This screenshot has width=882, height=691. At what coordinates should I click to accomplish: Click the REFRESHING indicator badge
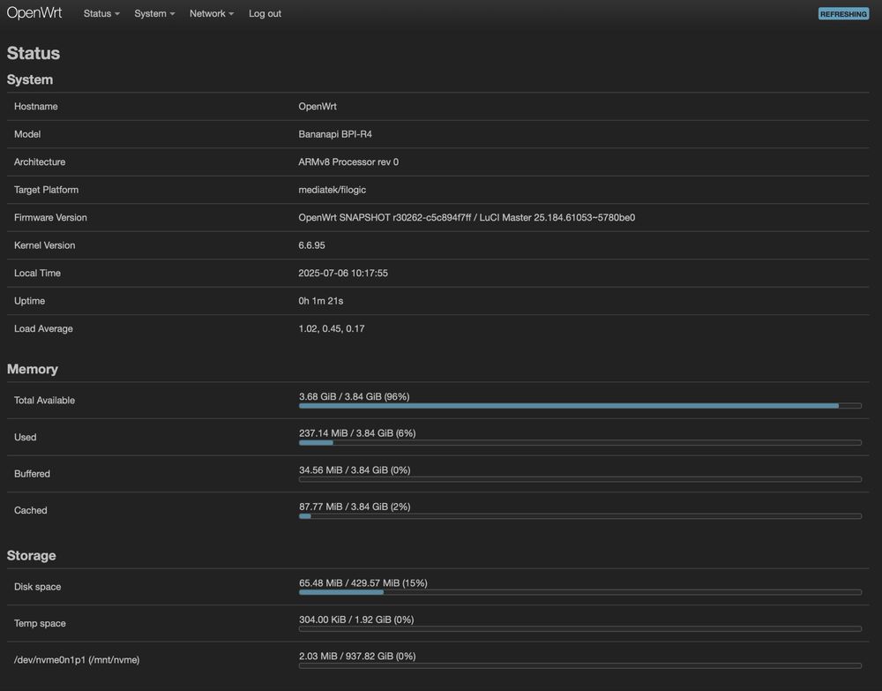[x=843, y=14]
